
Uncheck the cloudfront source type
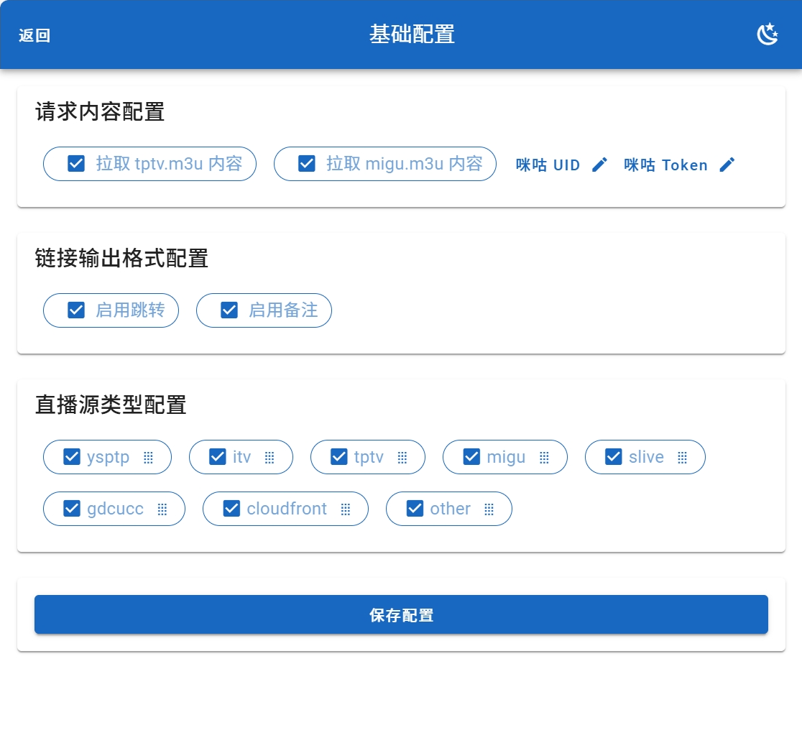[231, 509]
